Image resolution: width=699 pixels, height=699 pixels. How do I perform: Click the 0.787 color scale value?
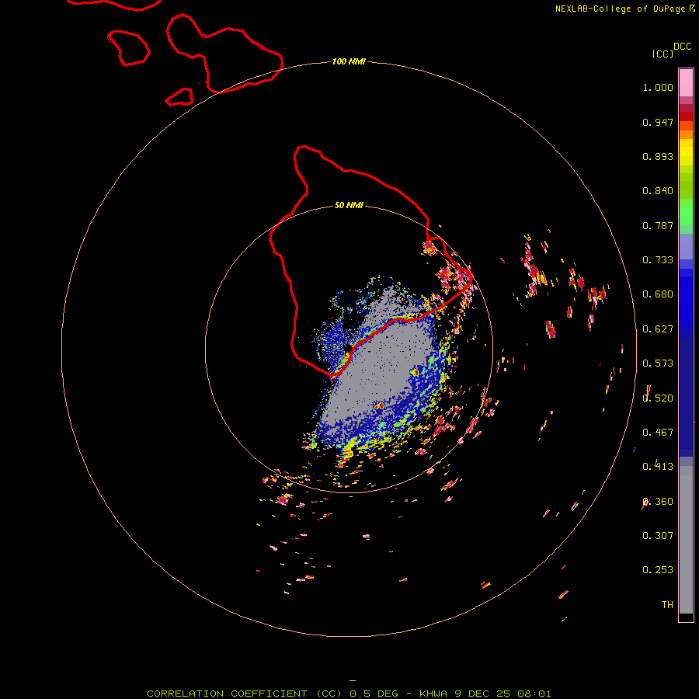coord(658,225)
